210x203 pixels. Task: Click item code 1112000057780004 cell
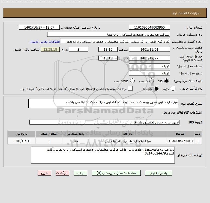point(180,141)
